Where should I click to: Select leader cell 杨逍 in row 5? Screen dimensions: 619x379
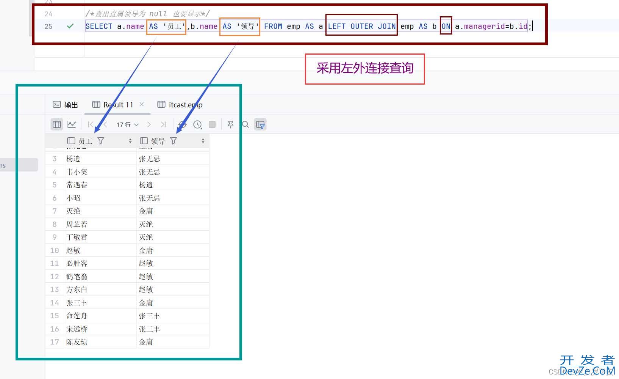(173, 185)
